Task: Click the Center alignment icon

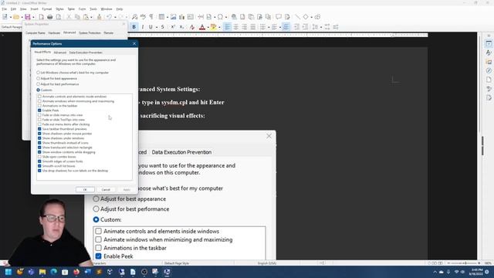Action: [x=235, y=27]
